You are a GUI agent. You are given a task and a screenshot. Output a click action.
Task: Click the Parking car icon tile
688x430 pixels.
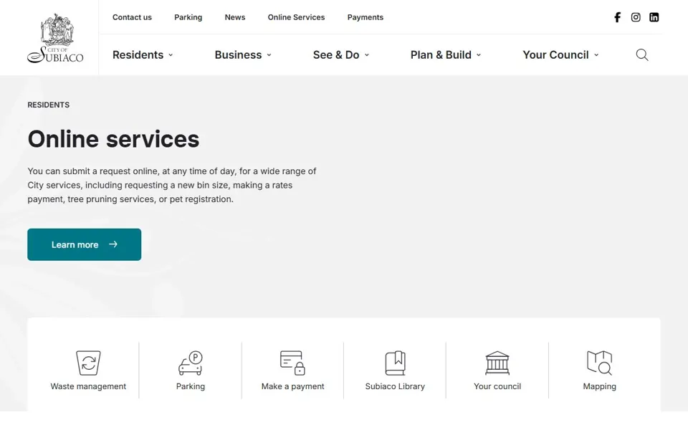tap(191, 363)
